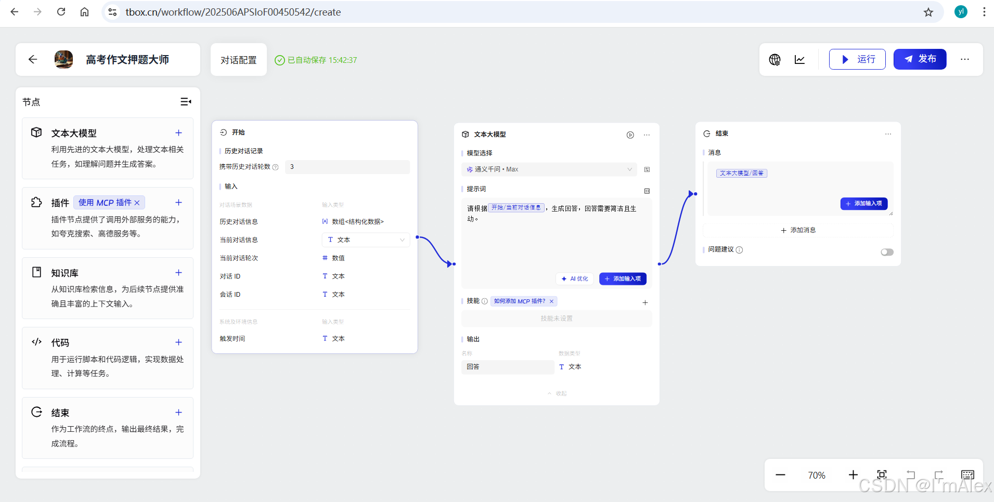Open the 当前对话信息 type dropdown

pyautogui.click(x=366, y=240)
